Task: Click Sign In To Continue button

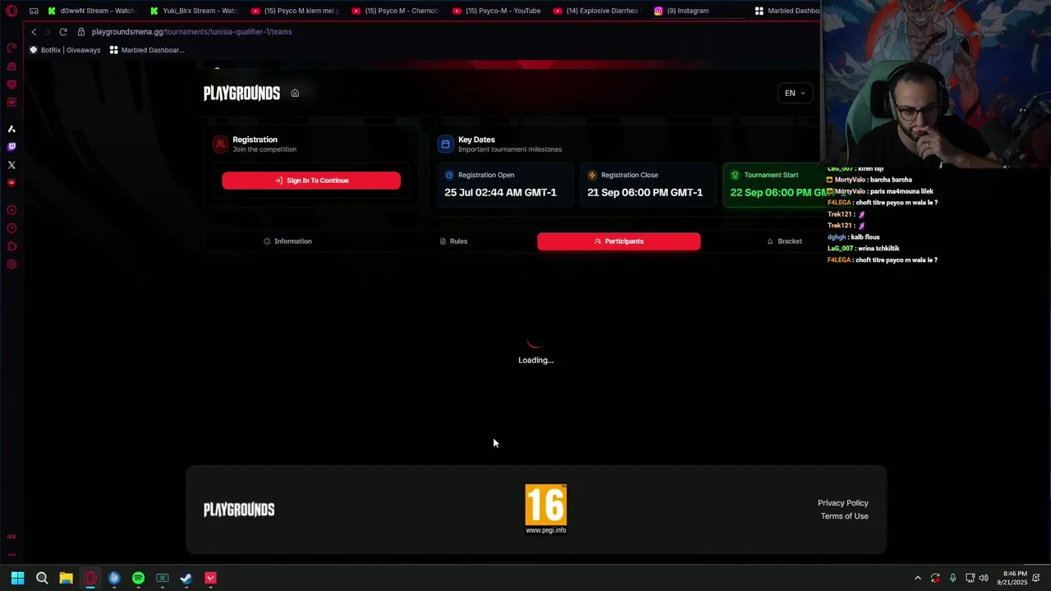Action: tap(311, 181)
